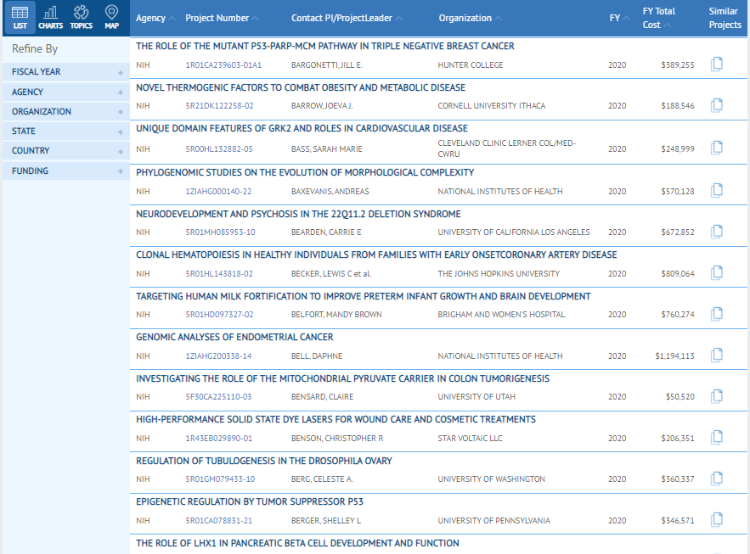View similar projects for Bass's GRK2 project
The image size is (750, 554).
point(717,148)
